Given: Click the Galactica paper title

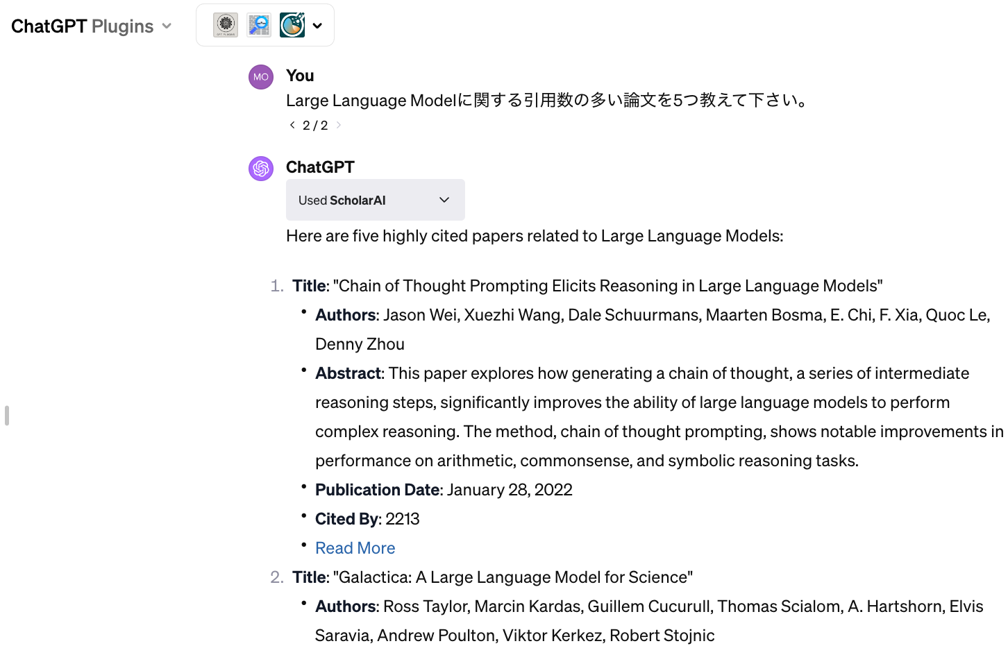Looking at the screenshot, I should (512, 577).
